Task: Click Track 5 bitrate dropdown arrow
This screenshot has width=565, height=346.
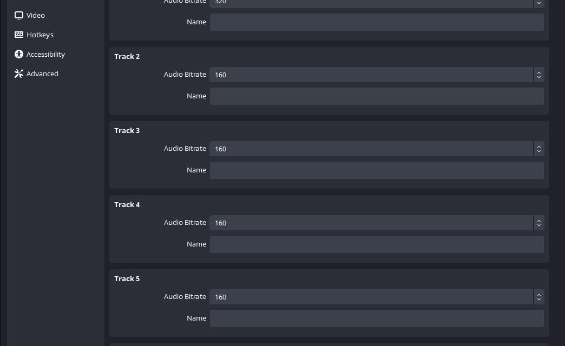Action: 538,297
